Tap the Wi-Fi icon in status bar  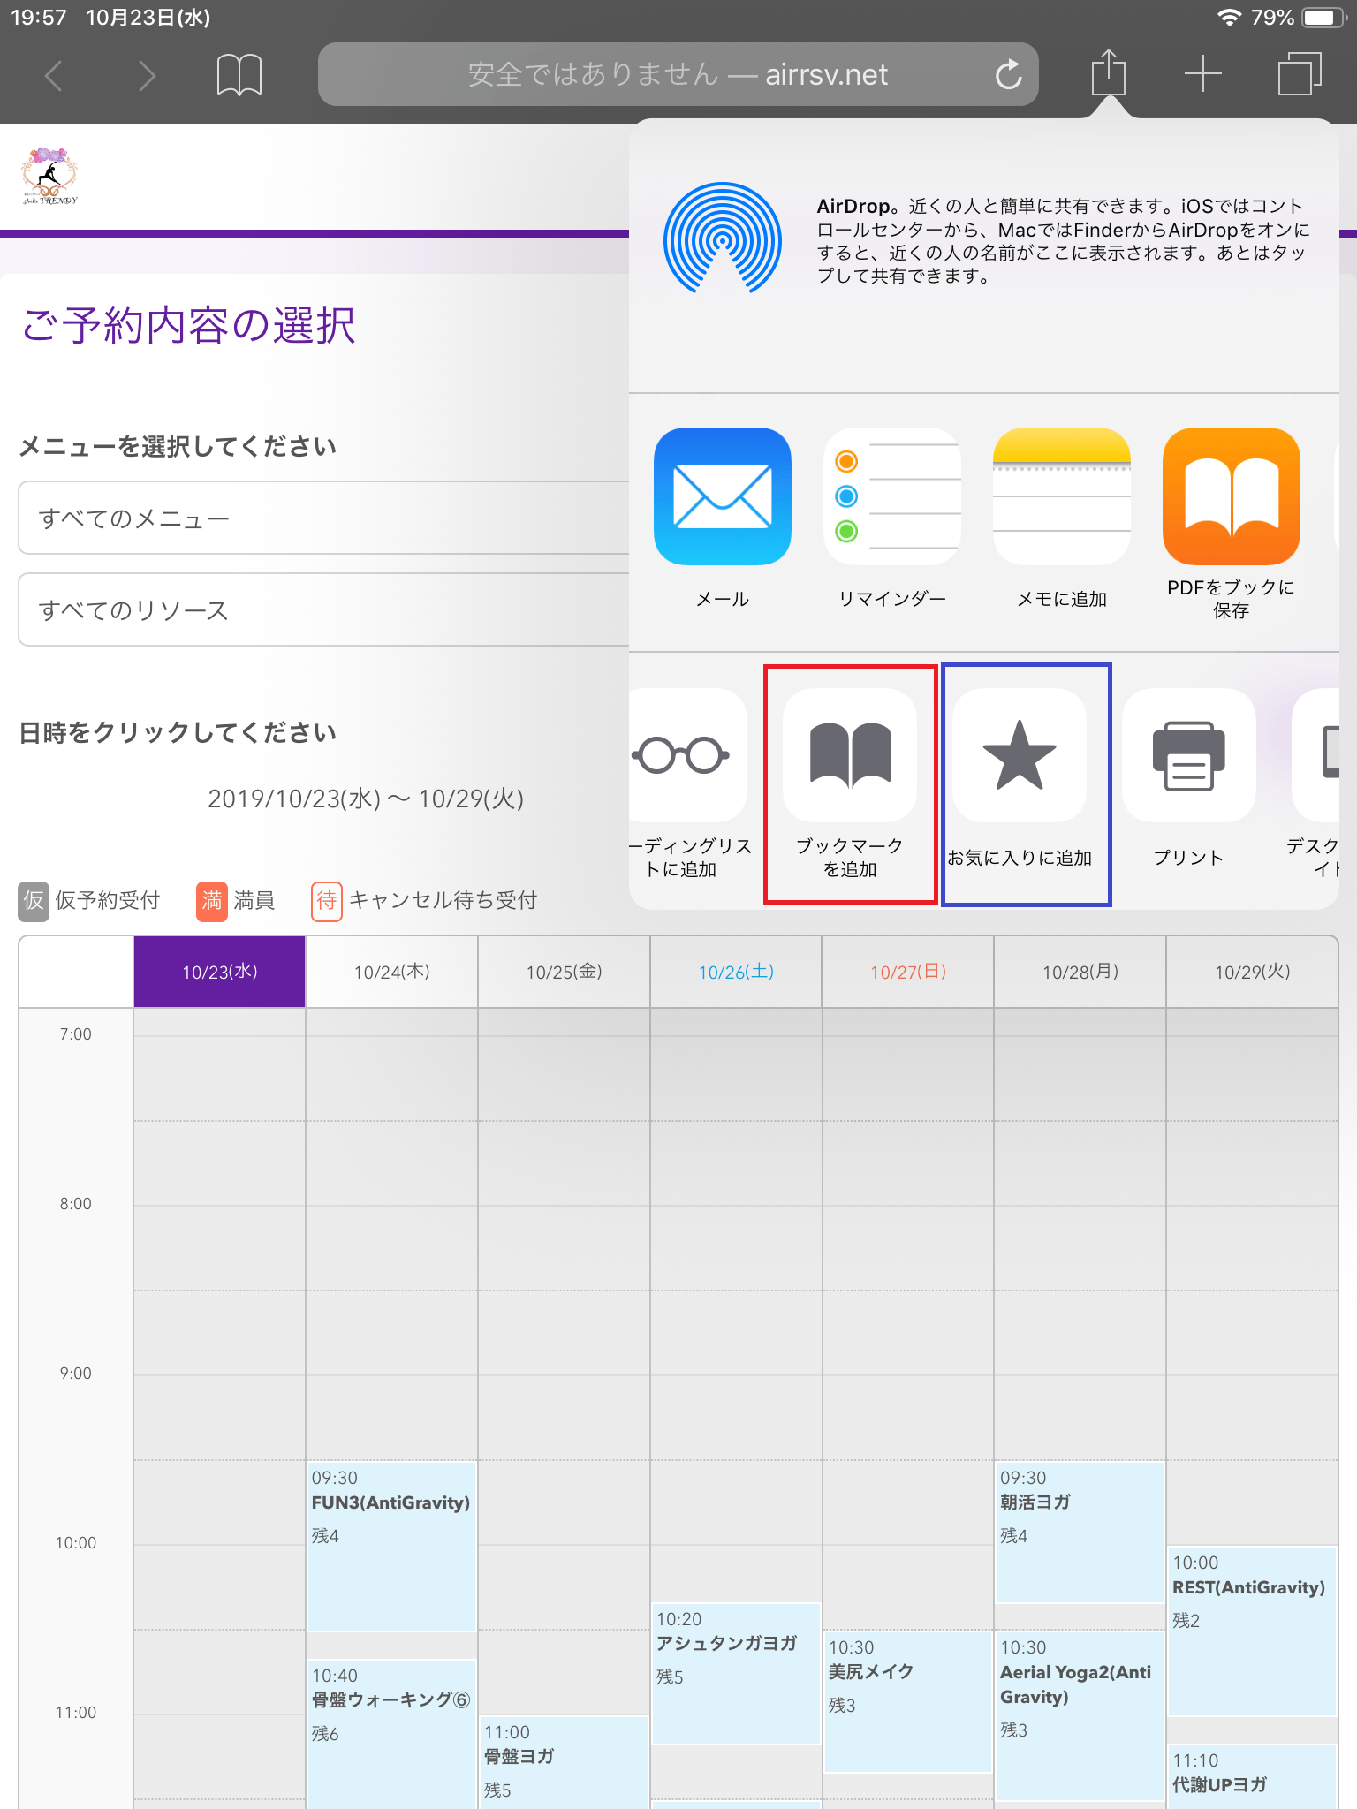[1229, 18]
